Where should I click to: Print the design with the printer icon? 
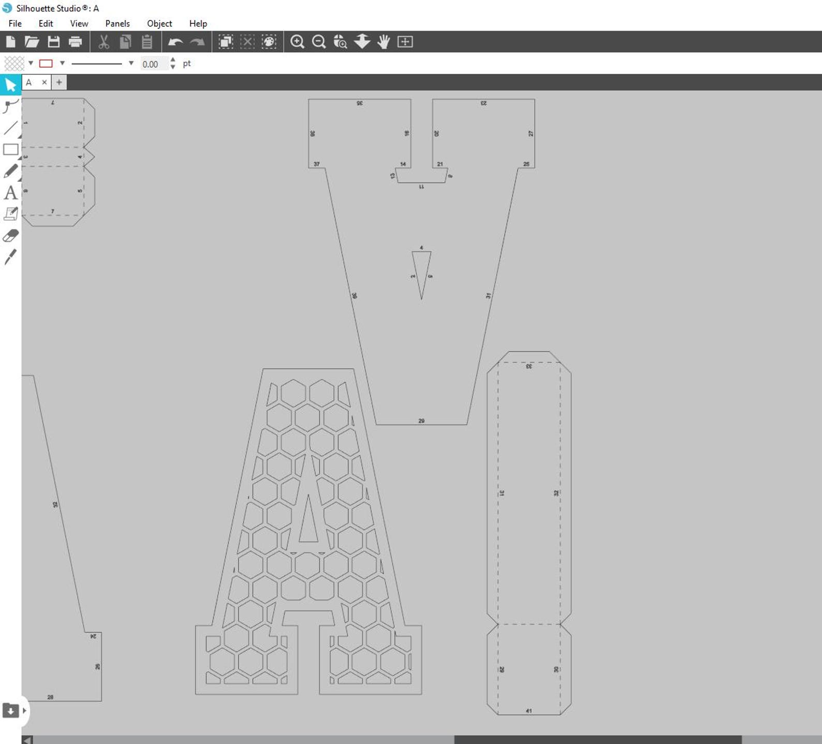point(76,41)
